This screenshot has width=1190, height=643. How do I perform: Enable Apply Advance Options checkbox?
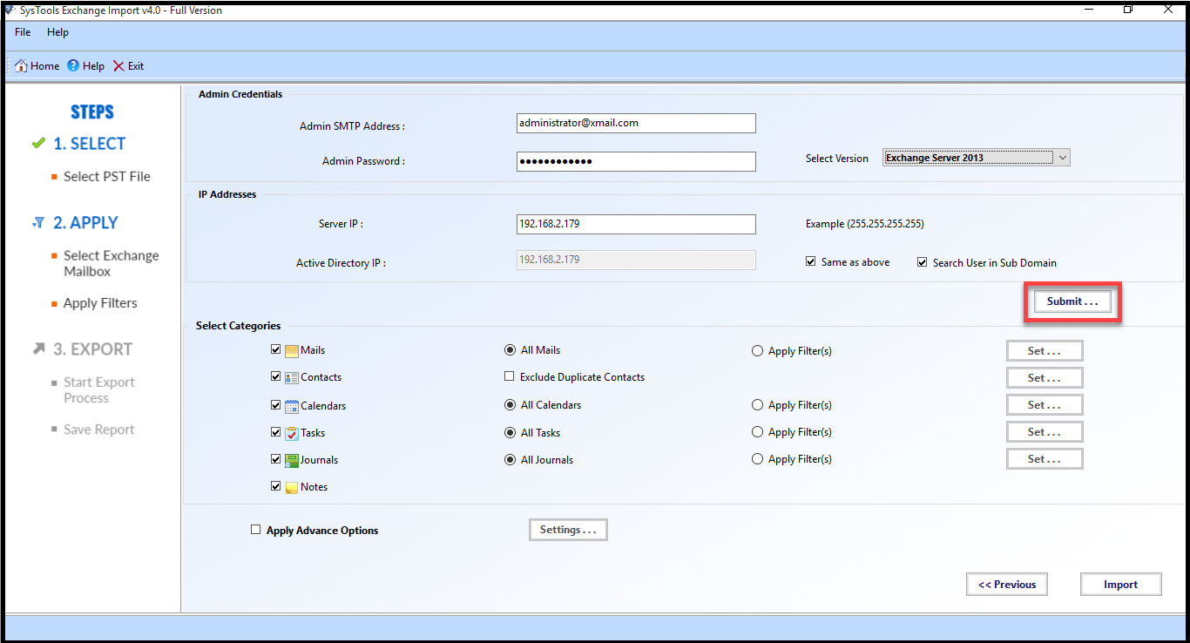(x=255, y=529)
